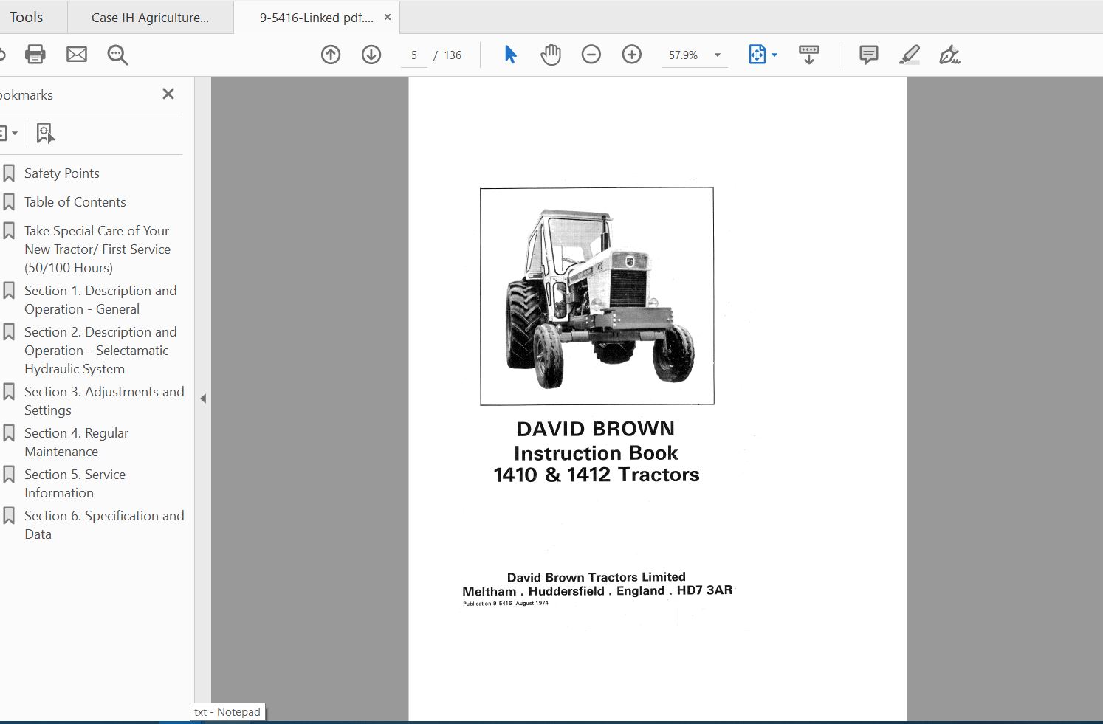Open the Sign document tool

949,55
